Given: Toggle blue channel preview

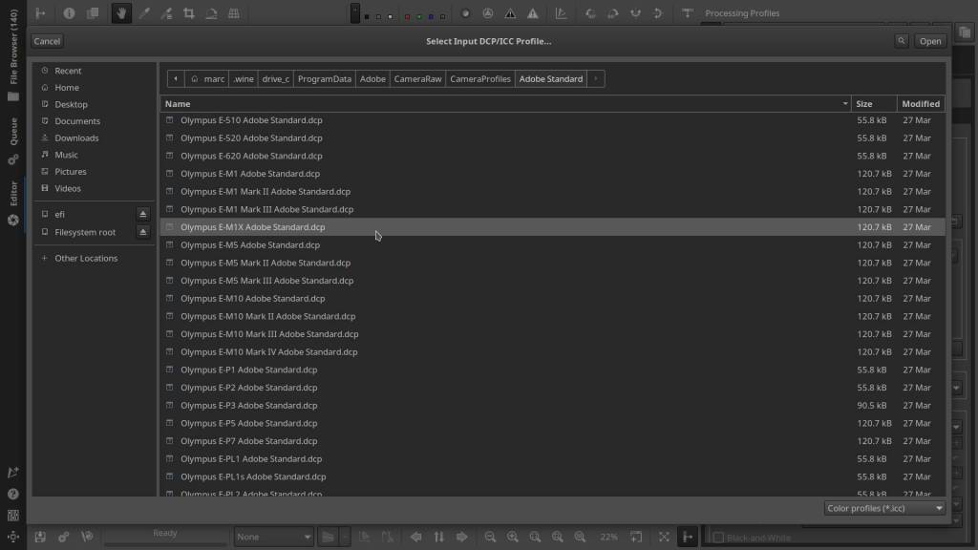Looking at the screenshot, I should (x=431, y=16).
